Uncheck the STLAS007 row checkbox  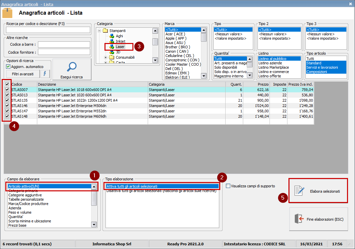coord(7,90)
